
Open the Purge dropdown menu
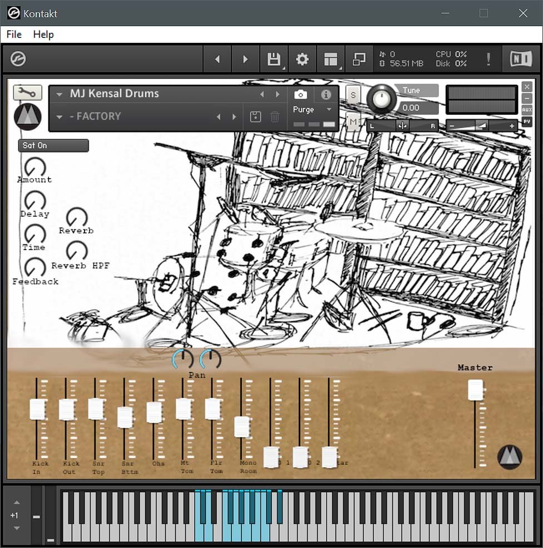(x=312, y=110)
